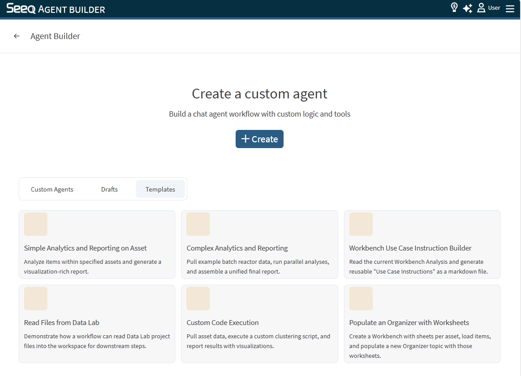Screen dimensions: 521x376
Task: Switch to the Custom Agents tab
Action: point(52,189)
